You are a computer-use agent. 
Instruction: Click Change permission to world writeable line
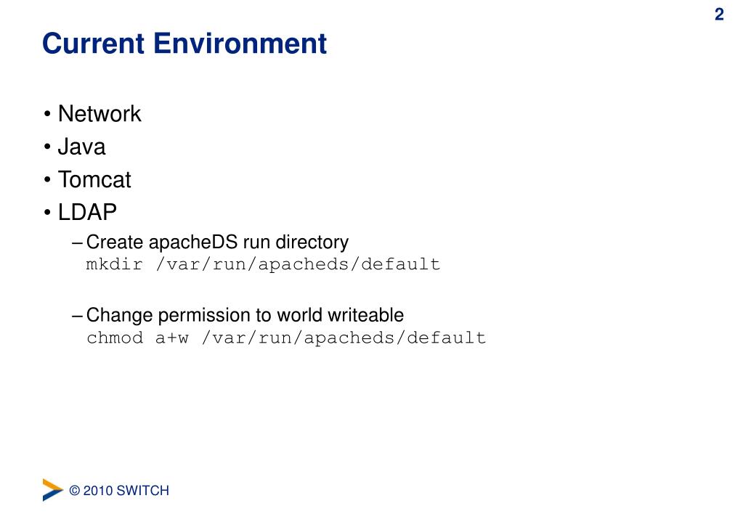point(245,315)
